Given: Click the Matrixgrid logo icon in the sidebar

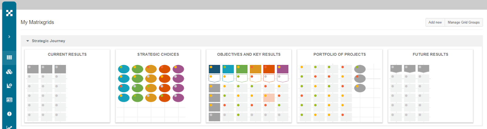Looking at the screenshot, I should pyautogui.click(x=9, y=13).
